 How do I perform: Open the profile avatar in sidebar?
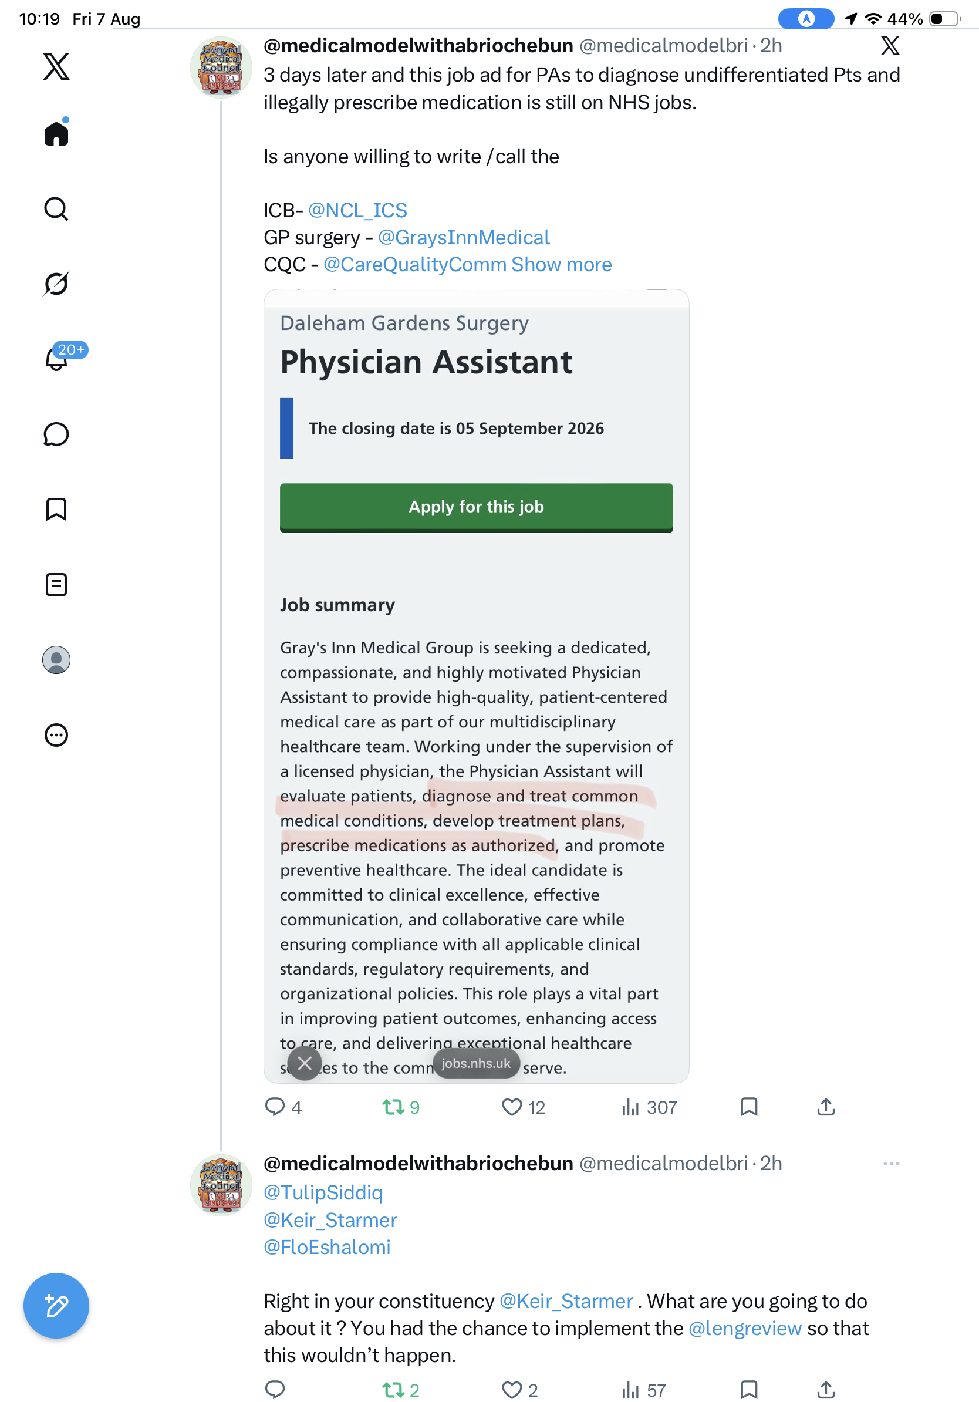[56, 660]
